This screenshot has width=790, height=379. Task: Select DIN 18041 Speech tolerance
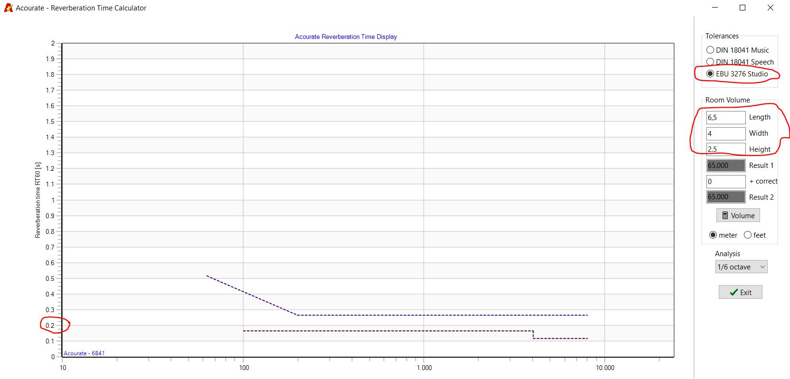(x=740, y=62)
